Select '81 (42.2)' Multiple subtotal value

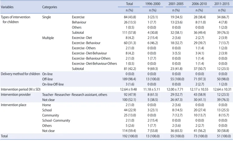(130, 69)
